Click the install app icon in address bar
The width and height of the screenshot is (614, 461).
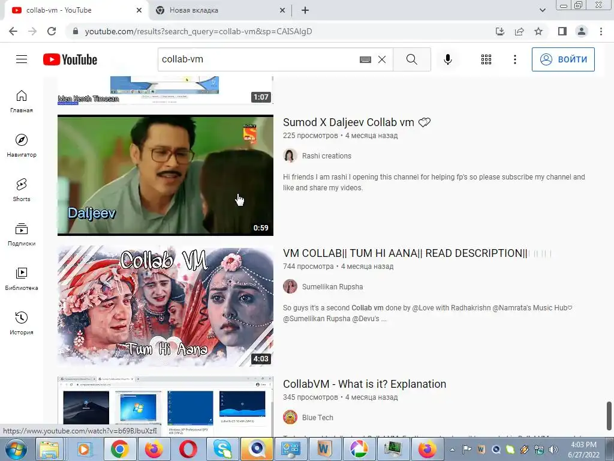coord(500,31)
